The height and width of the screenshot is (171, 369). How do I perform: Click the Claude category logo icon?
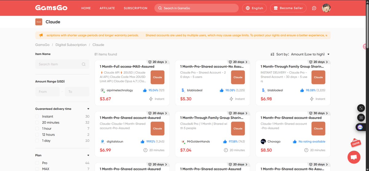tap(39, 22)
